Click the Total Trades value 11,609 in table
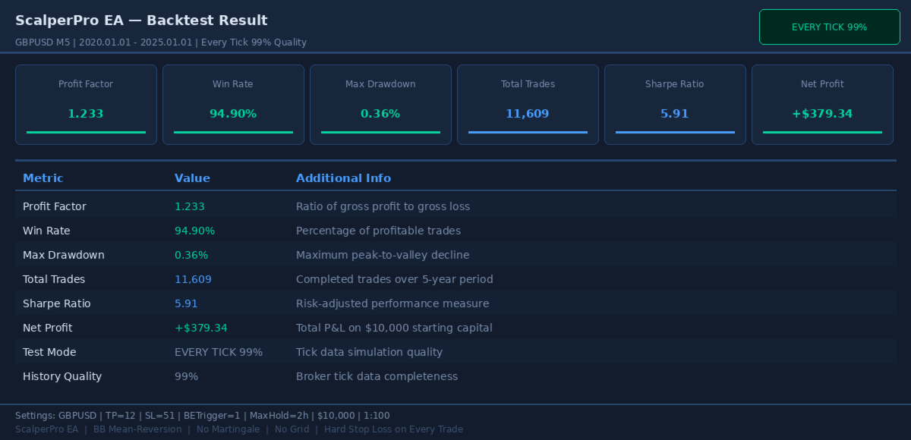 (x=193, y=279)
